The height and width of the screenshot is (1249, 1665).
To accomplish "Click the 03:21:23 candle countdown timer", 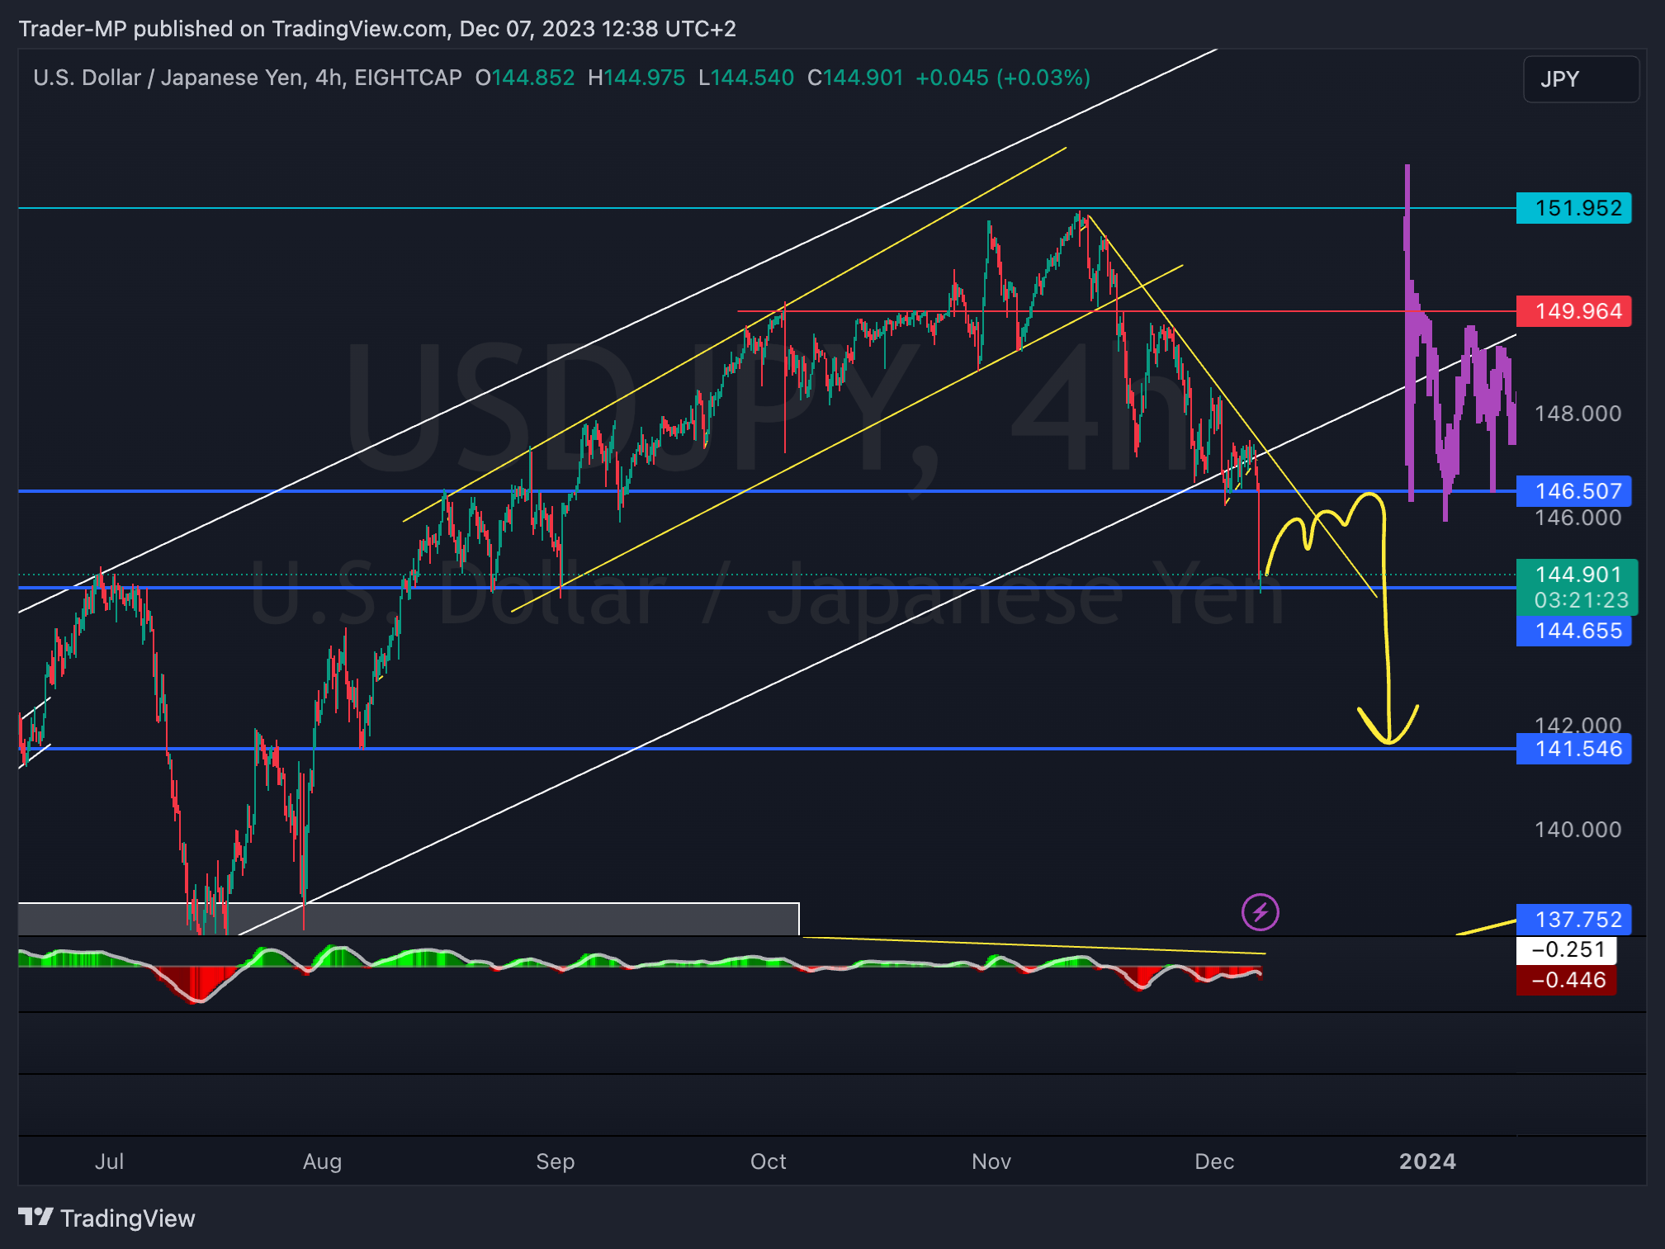I will [x=1581, y=600].
